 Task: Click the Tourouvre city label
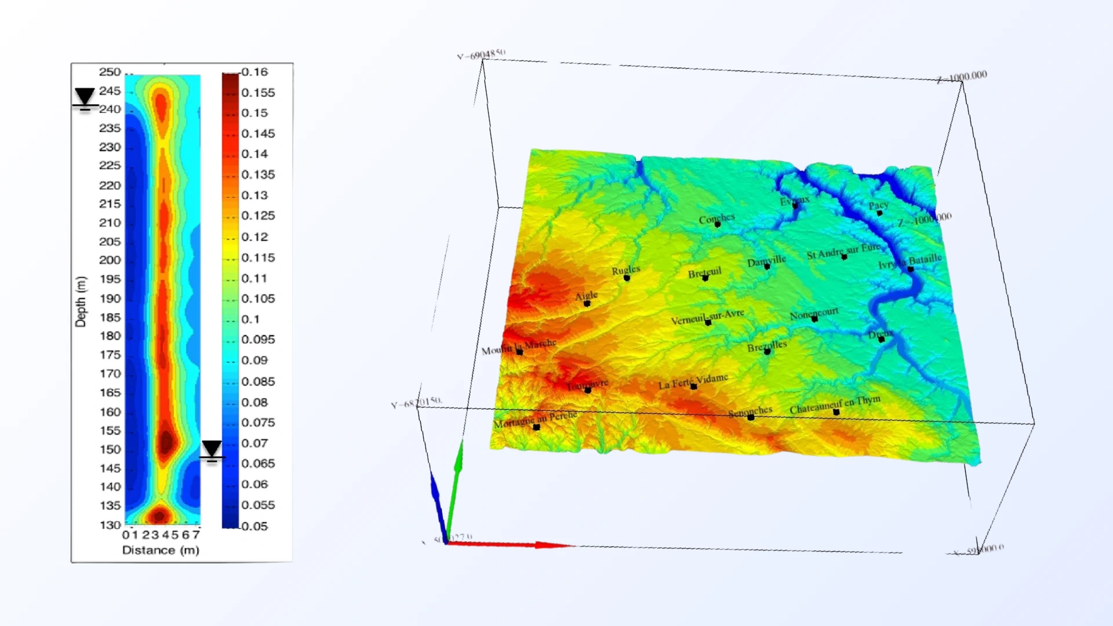(x=587, y=384)
